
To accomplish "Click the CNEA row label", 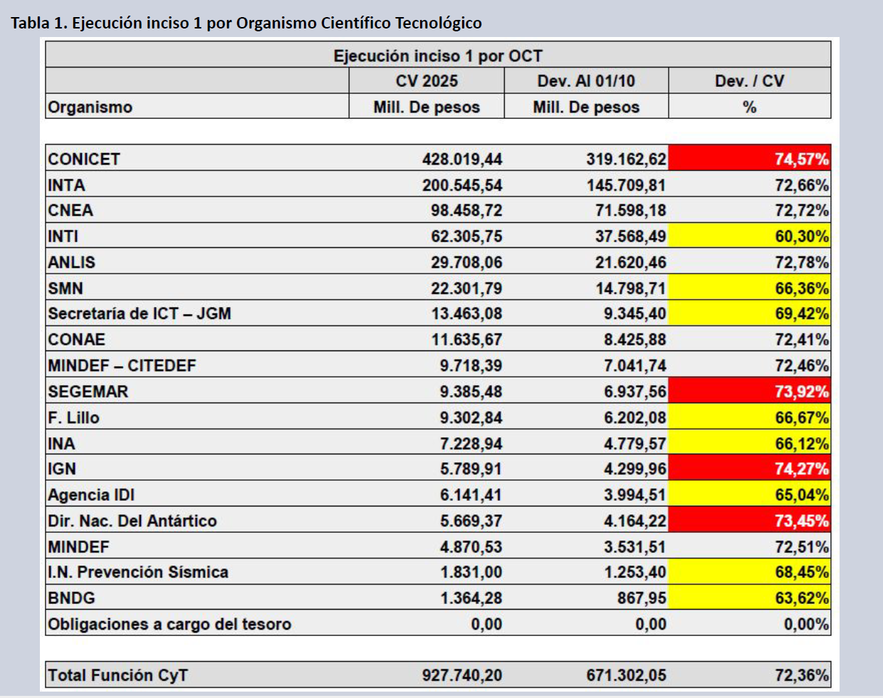I will click(70, 211).
